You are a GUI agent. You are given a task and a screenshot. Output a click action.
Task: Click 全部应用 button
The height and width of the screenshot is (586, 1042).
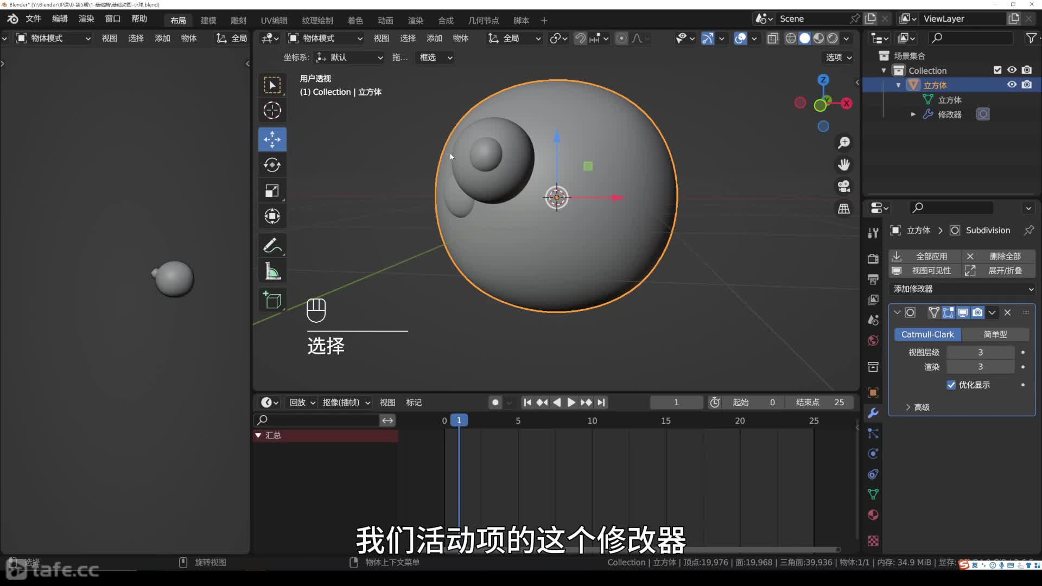tap(925, 256)
